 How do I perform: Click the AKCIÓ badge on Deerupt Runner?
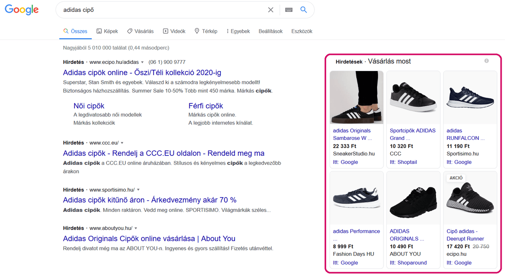click(456, 178)
